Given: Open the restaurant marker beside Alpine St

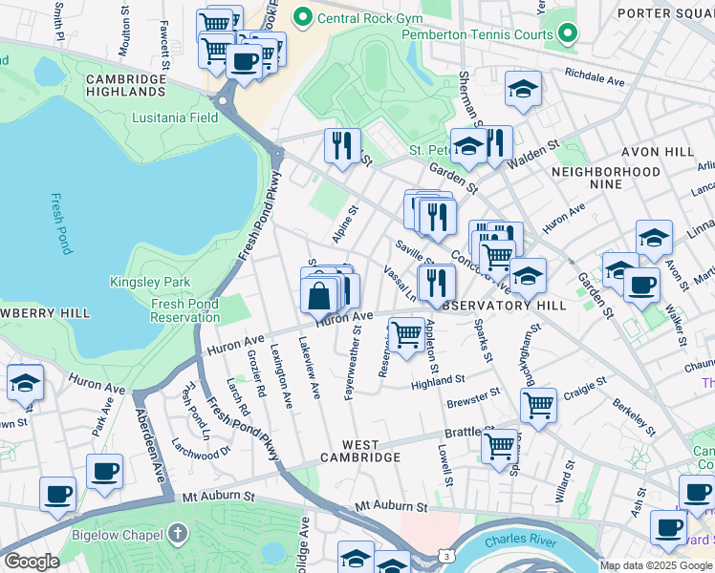Looking at the screenshot, I should tap(342, 146).
